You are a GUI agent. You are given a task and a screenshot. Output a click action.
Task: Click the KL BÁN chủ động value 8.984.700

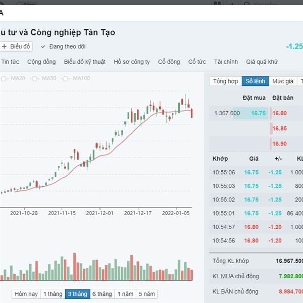[x=291, y=291]
